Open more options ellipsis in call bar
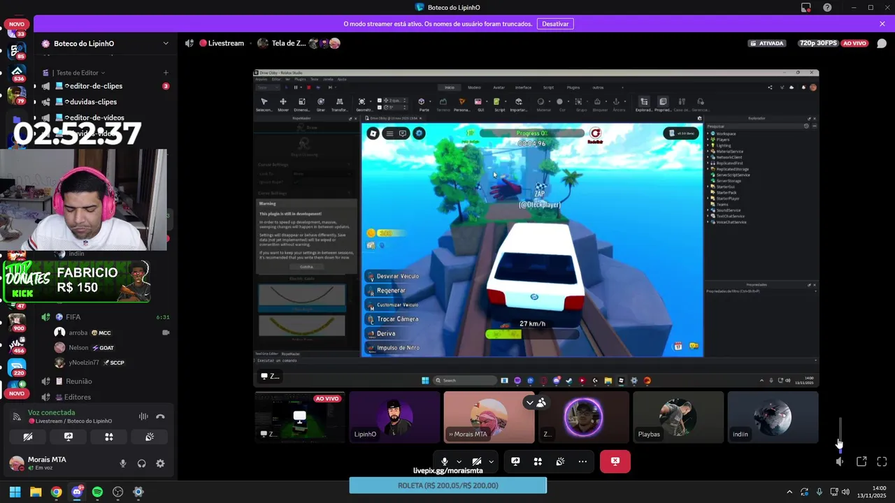Image resolution: width=895 pixels, height=503 pixels. click(582, 461)
